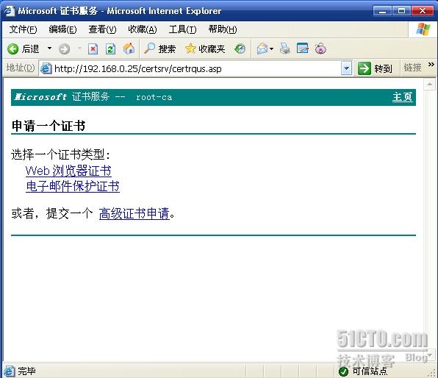Click the Edit page icon
The height and width of the screenshot is (378, 438).
click(303, 49)
